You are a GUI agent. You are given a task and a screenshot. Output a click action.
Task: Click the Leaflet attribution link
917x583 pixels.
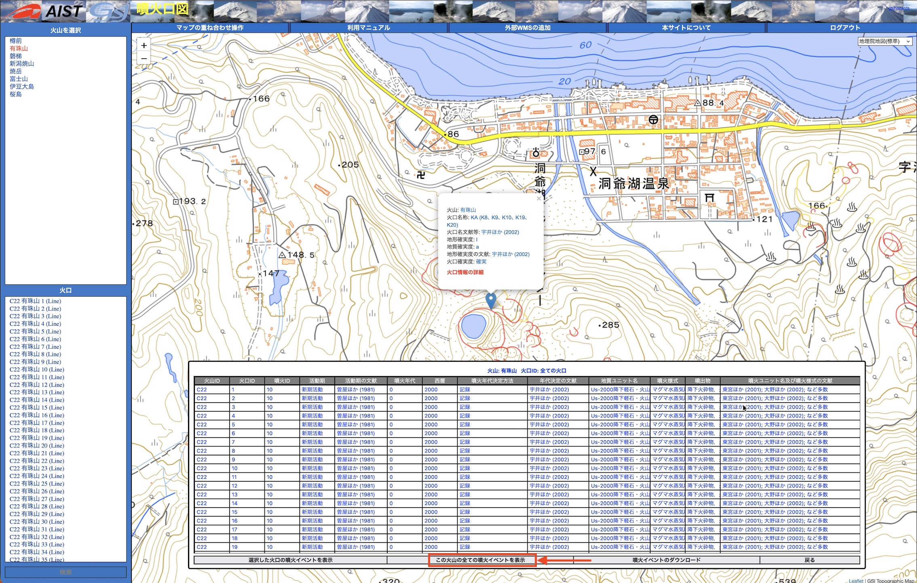tap(856, 581)
